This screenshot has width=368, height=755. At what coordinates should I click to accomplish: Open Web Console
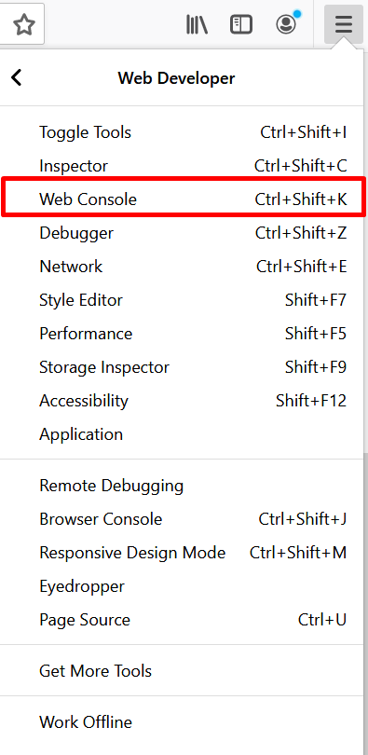pyautogui.click(x=182, y=199)
